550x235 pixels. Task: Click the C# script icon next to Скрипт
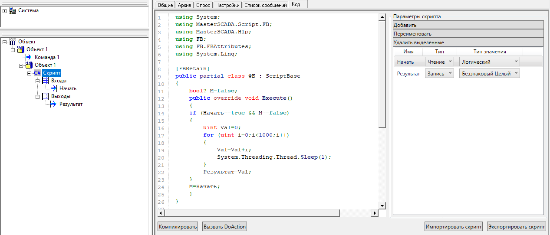point(37,73)
